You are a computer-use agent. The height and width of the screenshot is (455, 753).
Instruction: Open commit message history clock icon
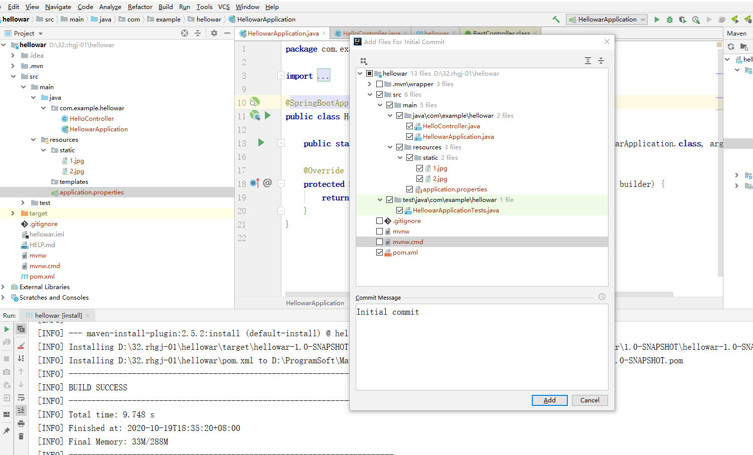(x=602, y=297)
